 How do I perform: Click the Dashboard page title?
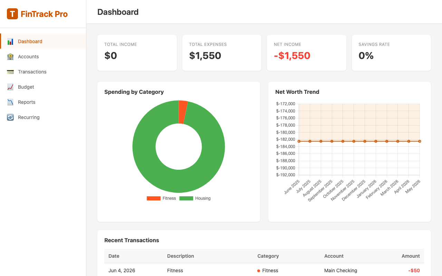[x=118, y=12]
